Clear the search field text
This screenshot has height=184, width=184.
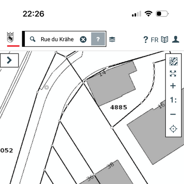(x=83, y=39)
